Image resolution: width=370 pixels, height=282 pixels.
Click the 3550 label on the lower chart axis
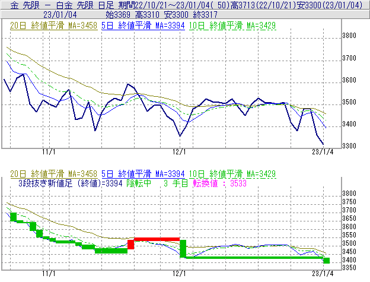349,235
